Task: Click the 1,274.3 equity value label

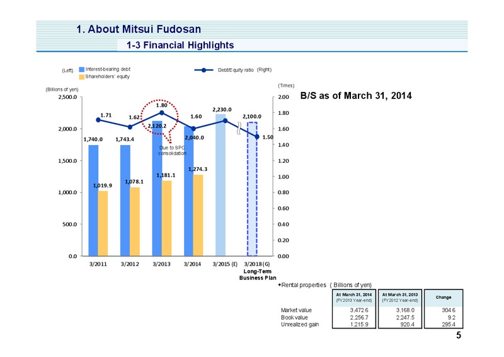Action: click(x=198, y=169)
